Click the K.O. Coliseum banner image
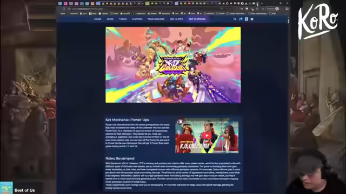The height and width of the screenshot is (194, 346). click(173, 65)
